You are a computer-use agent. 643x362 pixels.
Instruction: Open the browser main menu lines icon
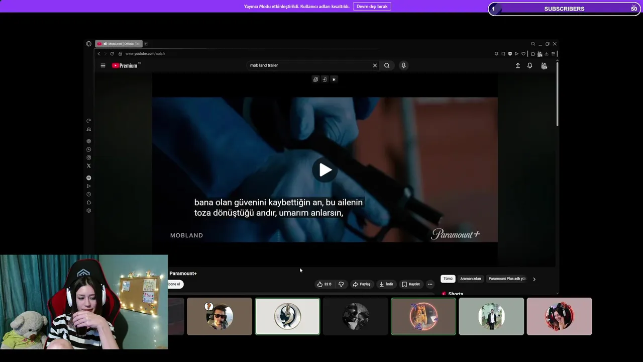(553, 54)
